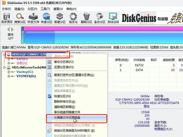The width and height of the screenshot is (183, 137).
Task: Select HD0:SQF-C8MV2-128 disk in tree
Action: (x=29, y=54)
